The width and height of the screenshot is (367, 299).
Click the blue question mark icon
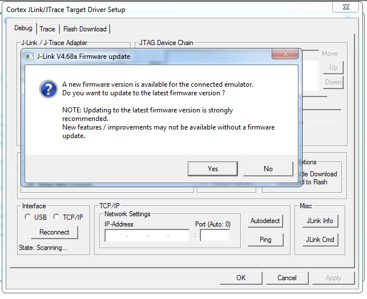pyautogui.click(x=49, y=89)
